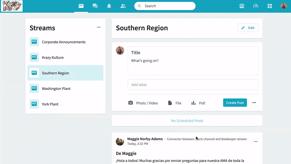Open the notifications bell
Screen dimensions: 291x164
click(x=109, y=6)
